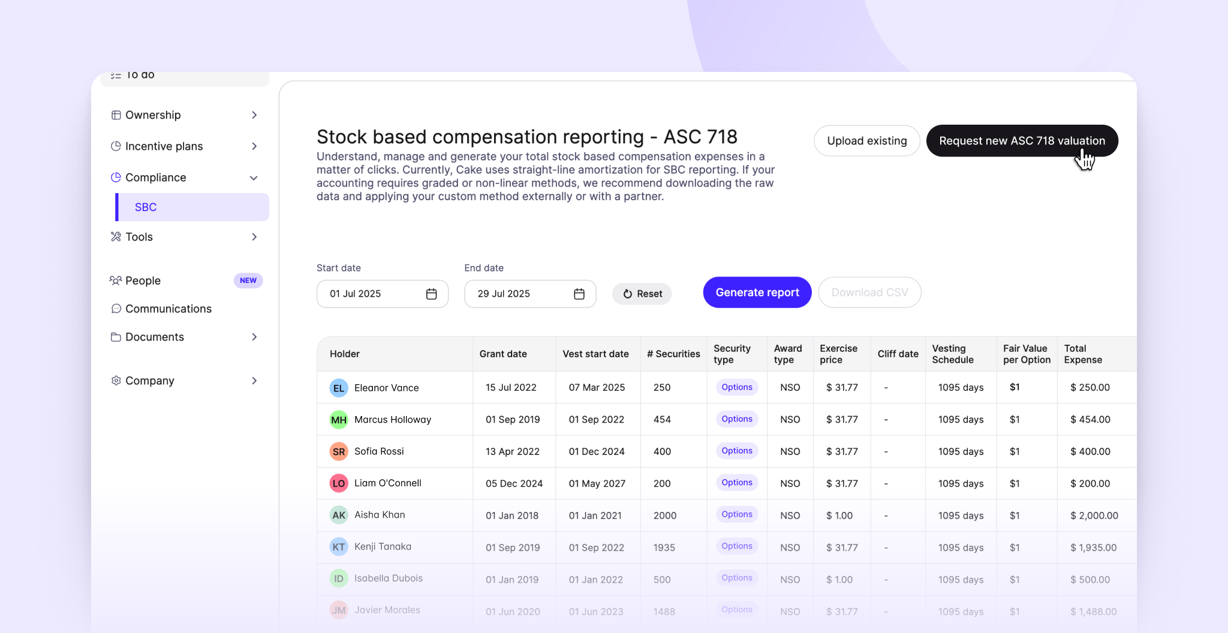Click the holder name Marcus Holloway
The height and width of the screenshot is (633, 1228).
pos(393,420)
